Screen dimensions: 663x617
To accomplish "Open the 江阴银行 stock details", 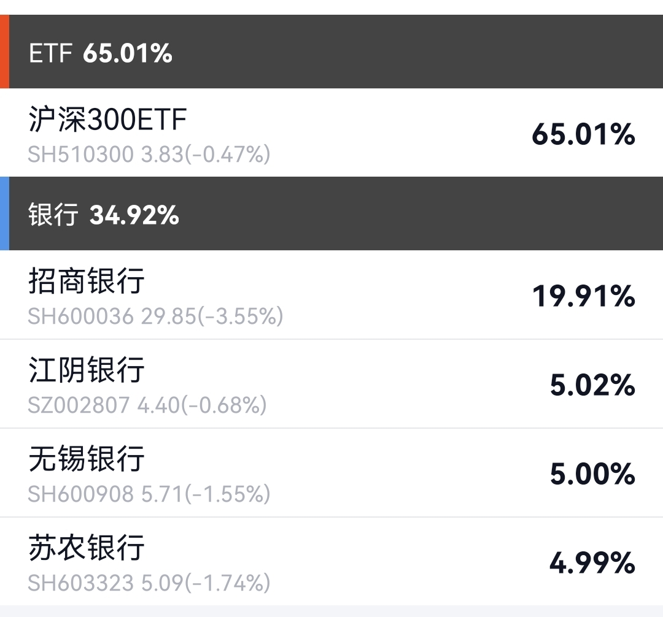I will pyautogui.click(x=87, y=370).
